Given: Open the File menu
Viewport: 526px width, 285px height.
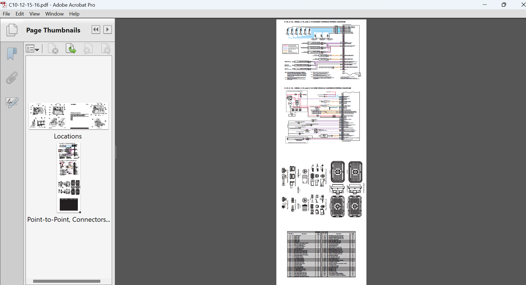Looking at the screenshot, I should click(x=6, y=14).
